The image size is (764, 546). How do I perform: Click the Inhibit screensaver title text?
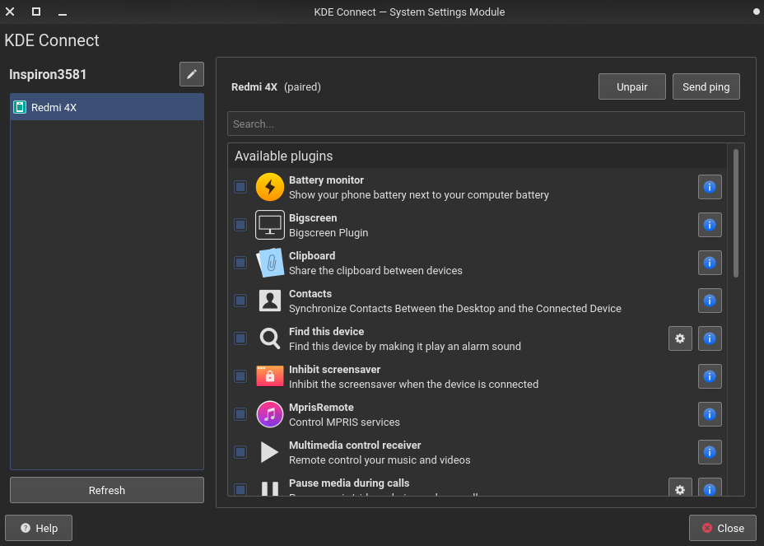[x=334, y=370]
